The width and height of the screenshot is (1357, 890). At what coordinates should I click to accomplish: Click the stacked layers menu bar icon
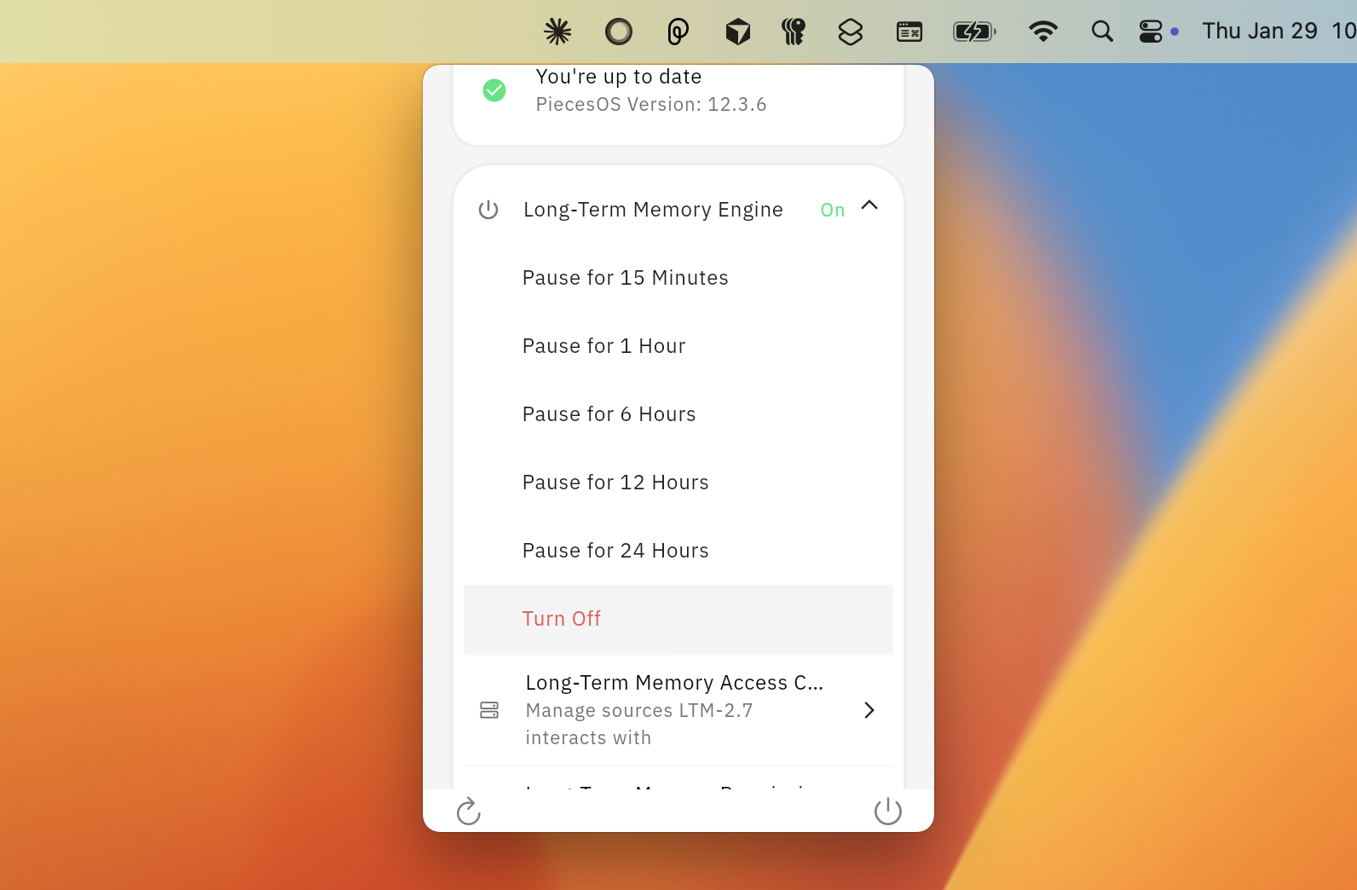tap(851, 32)
